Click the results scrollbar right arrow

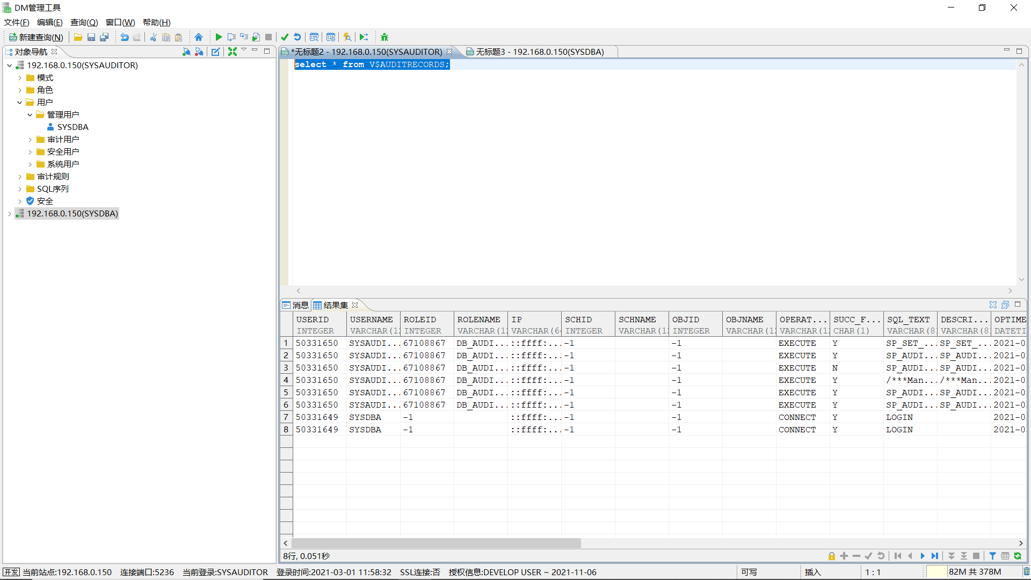(x=1021, y=543)
